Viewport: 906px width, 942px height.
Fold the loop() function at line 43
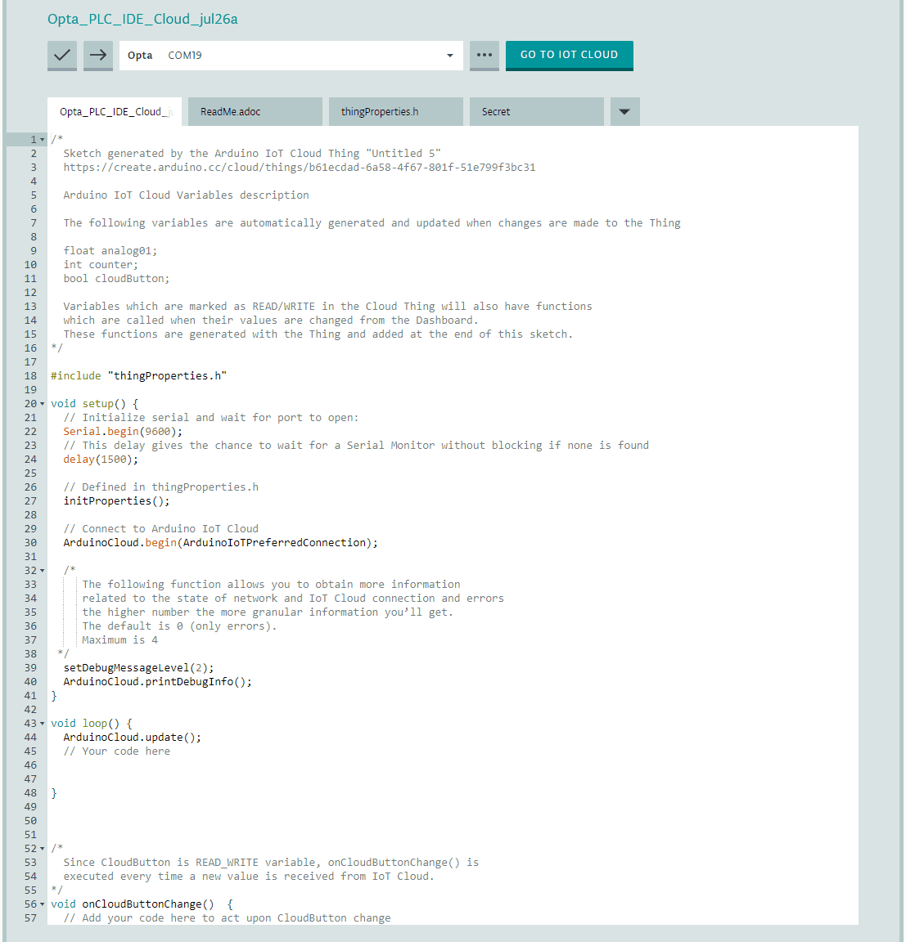tap(43, 724)
